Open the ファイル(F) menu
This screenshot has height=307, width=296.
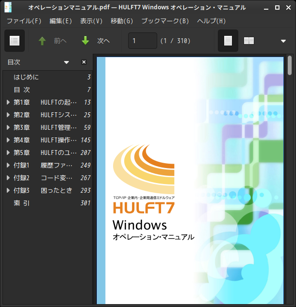pos(24,21)
